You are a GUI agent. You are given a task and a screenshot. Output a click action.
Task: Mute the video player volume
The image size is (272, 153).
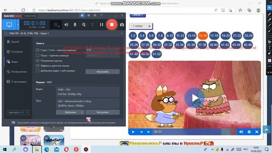click(x=241, y=132)
